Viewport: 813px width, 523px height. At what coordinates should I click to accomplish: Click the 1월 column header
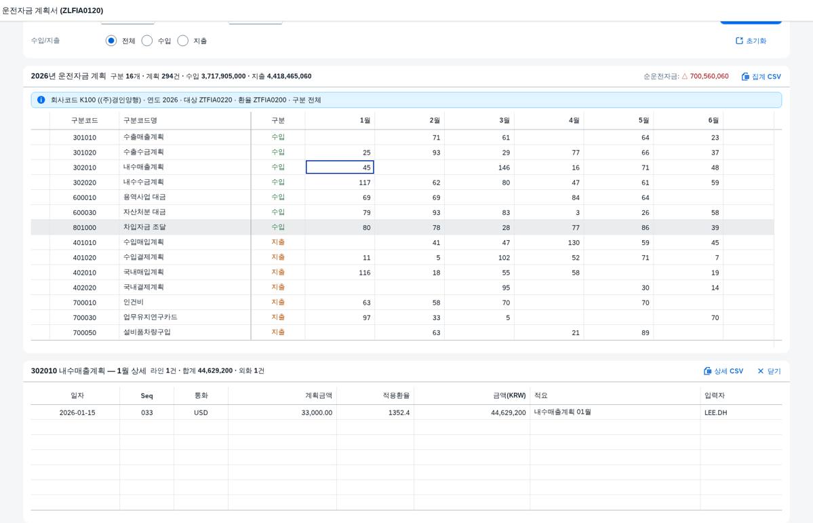[340, 120]
